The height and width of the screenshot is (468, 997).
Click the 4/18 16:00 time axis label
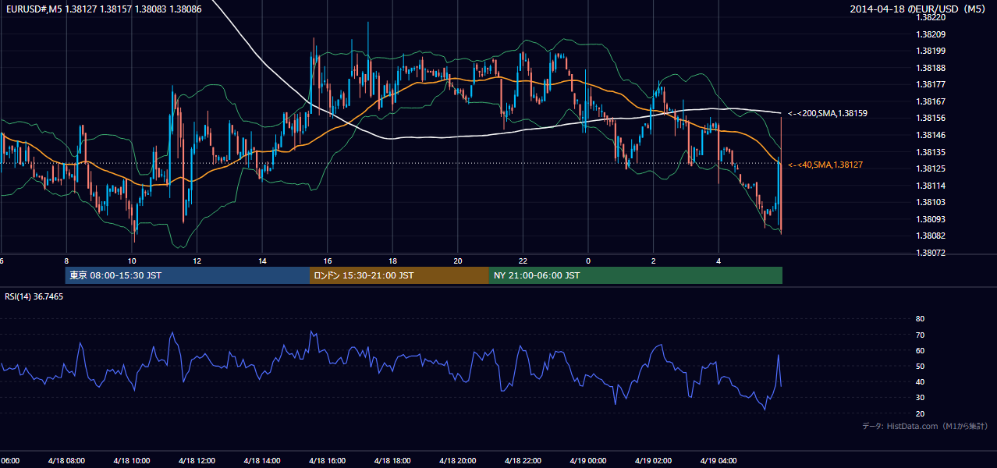tap(328, 461)
